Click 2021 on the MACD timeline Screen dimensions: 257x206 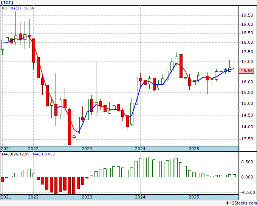6,197
